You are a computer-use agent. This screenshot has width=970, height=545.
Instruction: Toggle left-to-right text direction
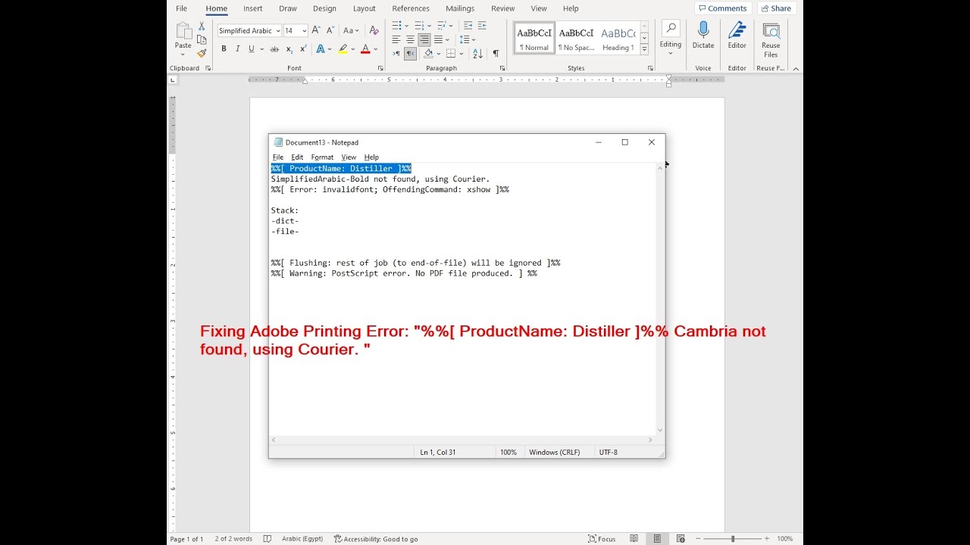click(396, 54)
